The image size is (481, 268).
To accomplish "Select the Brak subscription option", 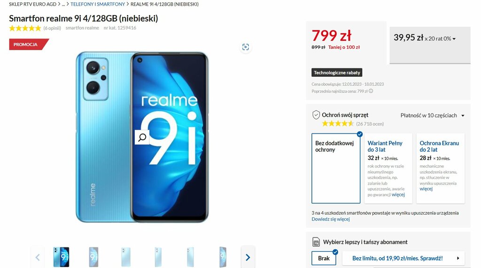I will coord(324,258).
